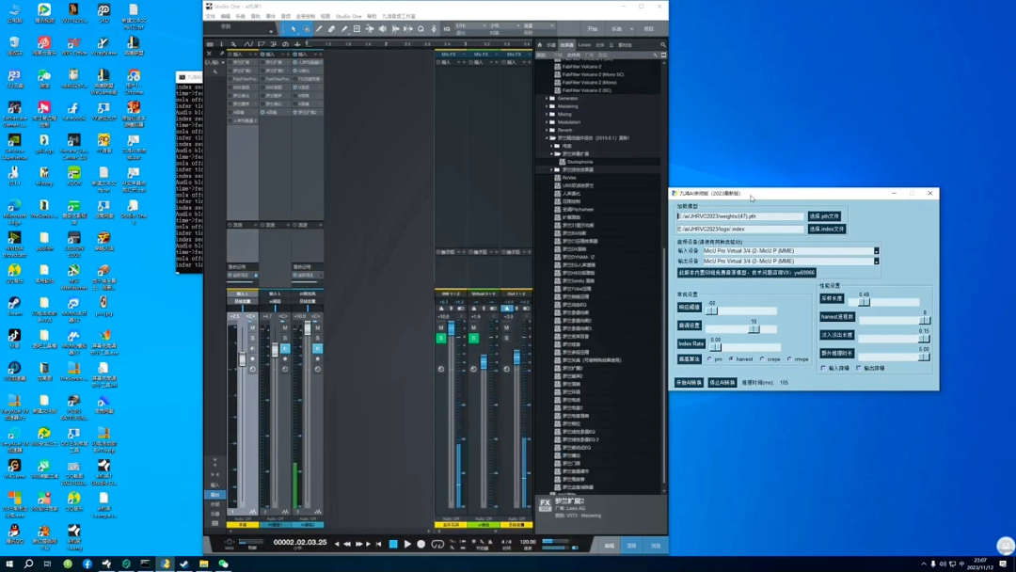Toggle monitor on mixer channel 3
The height and width of the screenshot is (572, 1016).
(x=318, y=348)
